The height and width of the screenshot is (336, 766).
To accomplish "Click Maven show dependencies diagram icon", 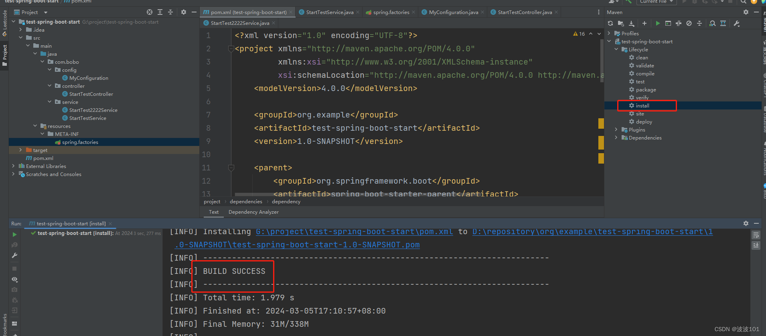I will [x=723, y=23].
